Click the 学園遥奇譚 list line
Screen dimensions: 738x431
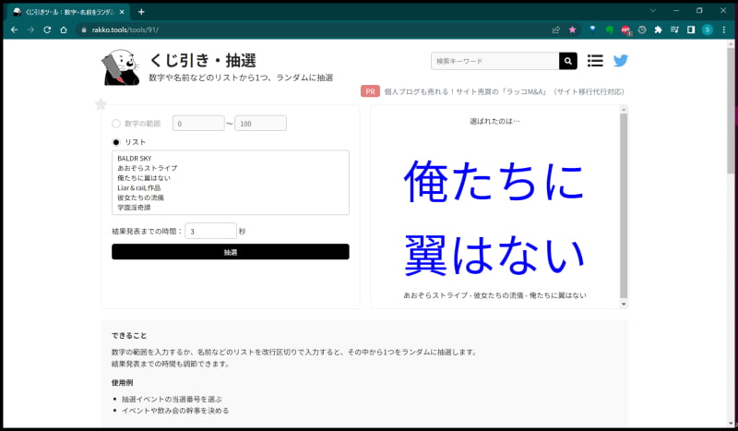(x=134, y=208)
